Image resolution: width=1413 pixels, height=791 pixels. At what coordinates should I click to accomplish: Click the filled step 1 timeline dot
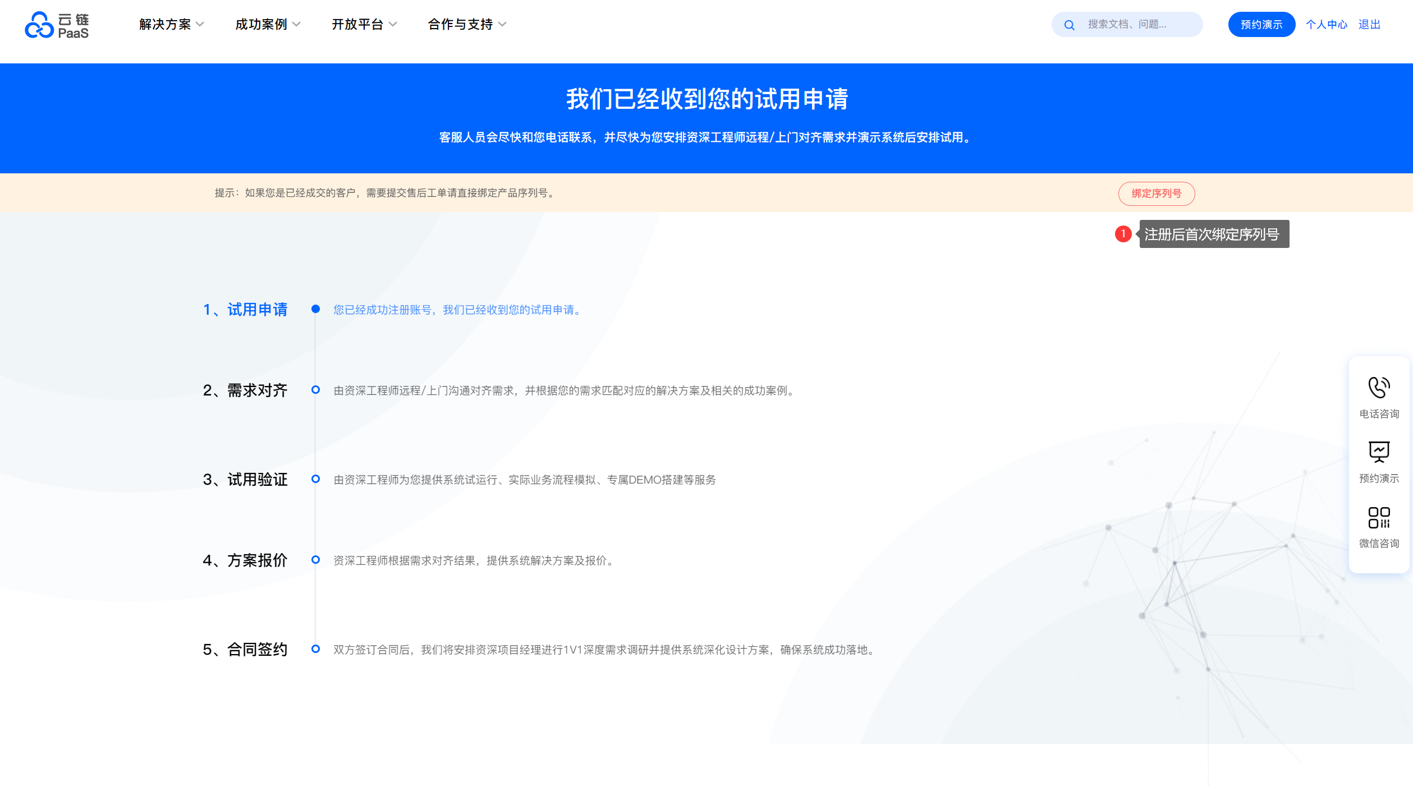click(x=315, y=309)
